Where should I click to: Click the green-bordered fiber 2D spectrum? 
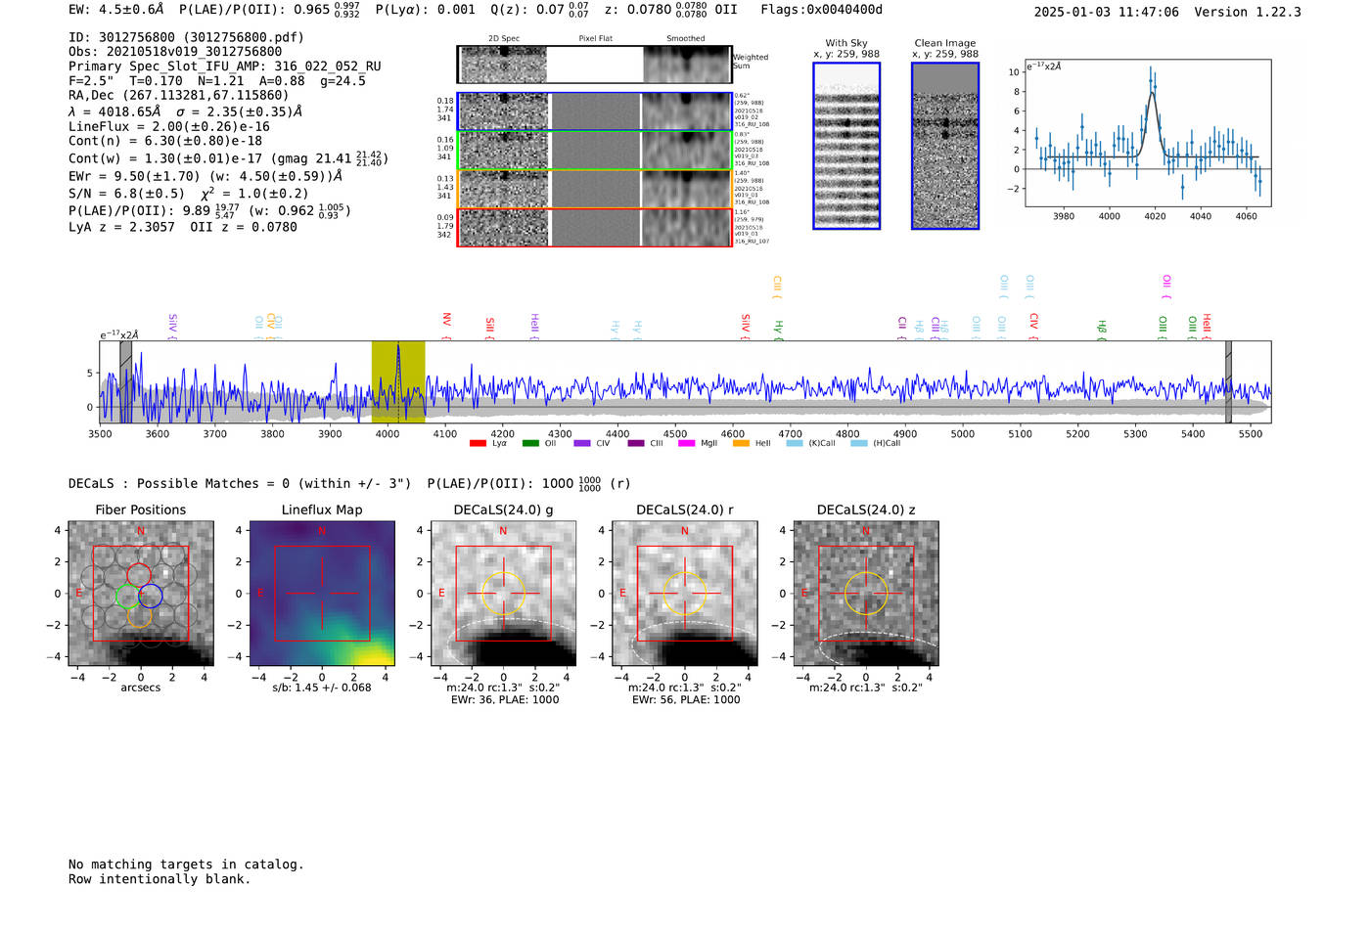pos(503,151)
